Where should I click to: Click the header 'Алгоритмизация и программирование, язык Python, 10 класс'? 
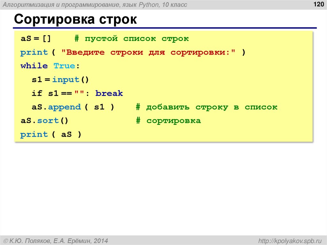[95, 4]
